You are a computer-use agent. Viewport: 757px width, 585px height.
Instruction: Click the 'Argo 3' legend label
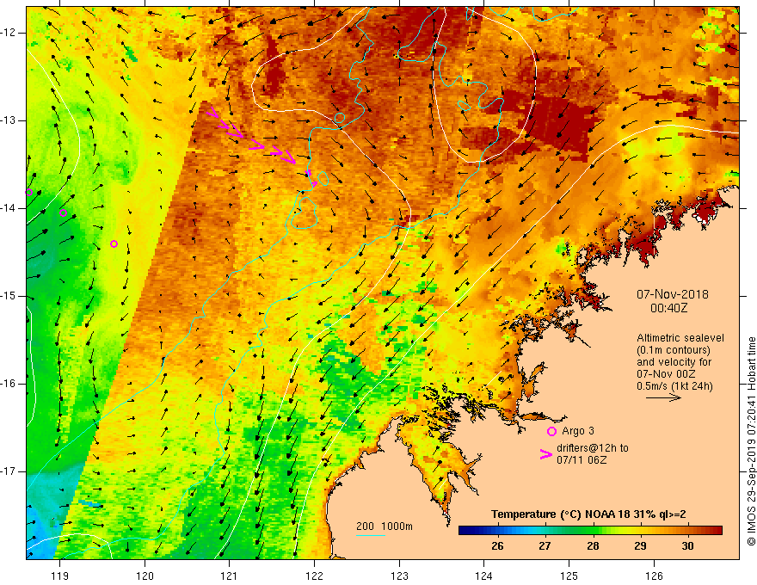point(578,431)
